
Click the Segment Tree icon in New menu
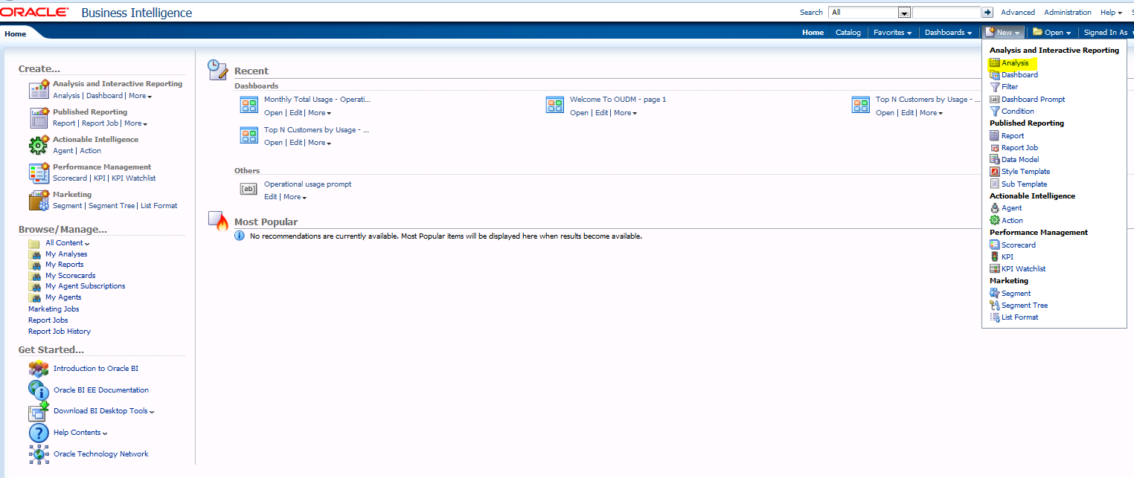[x=995, y=306]
